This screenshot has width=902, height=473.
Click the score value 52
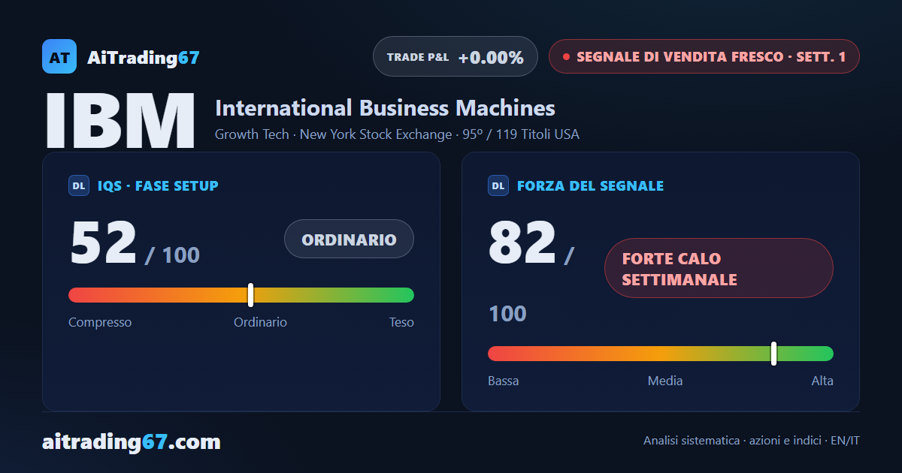(x=103, y=243)
